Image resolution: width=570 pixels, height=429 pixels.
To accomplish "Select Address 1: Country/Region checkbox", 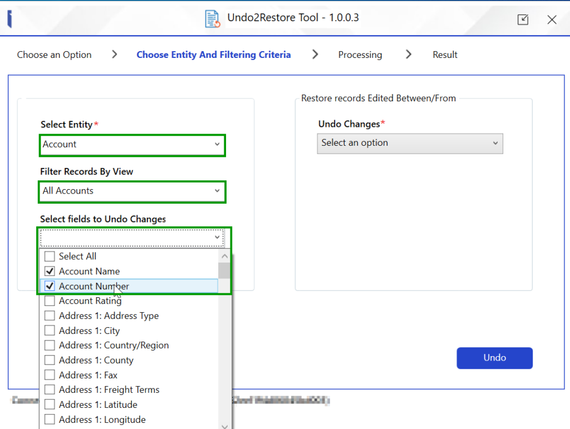I will tap(49, 345).
